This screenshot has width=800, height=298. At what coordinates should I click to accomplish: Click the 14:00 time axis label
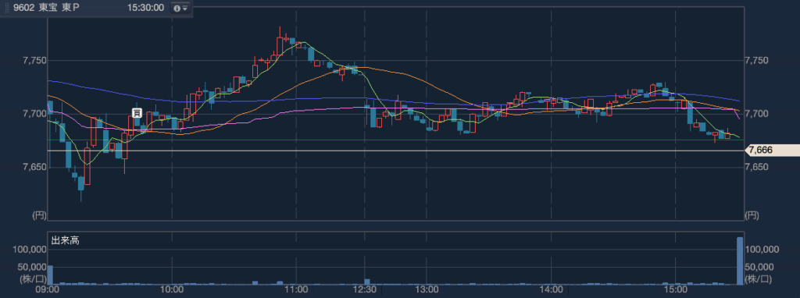[551, 290]
